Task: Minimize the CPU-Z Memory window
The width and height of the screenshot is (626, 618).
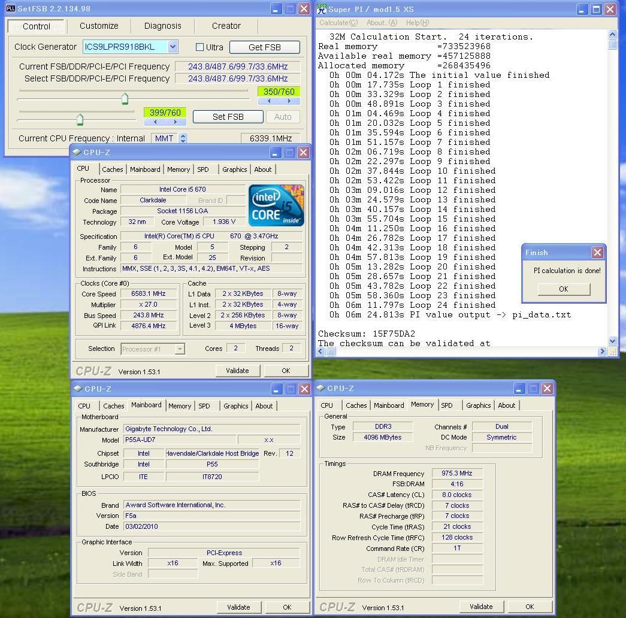Action: pos(519,389)
